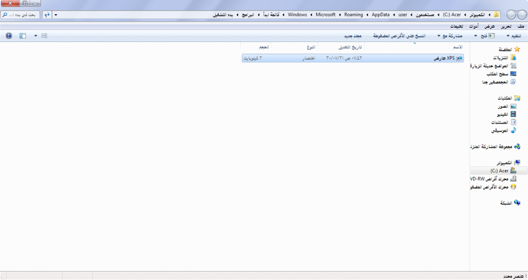Select Desktop (سطح المكتب) in navigation pane
The image size is (528, 280).
click(x=498, y=74)
